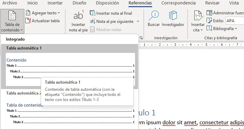The width and height of the screenshot is (244, 129).
Task: Open the Tabla de contenido button
Action: tap(12, 21)
